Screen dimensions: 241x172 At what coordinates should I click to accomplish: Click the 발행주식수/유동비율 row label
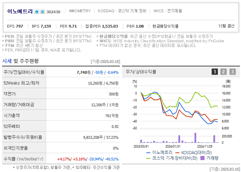[x=23, y=137]
